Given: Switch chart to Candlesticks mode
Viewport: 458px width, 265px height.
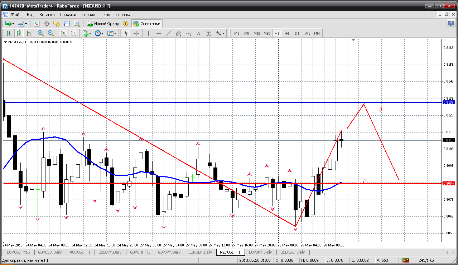Looking at the screenshot, I should [19, 33].
